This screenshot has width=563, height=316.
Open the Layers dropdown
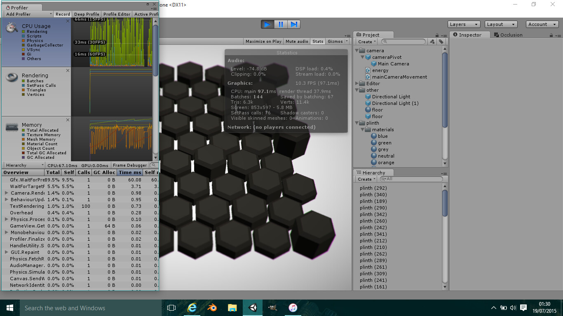coord(464,24)
